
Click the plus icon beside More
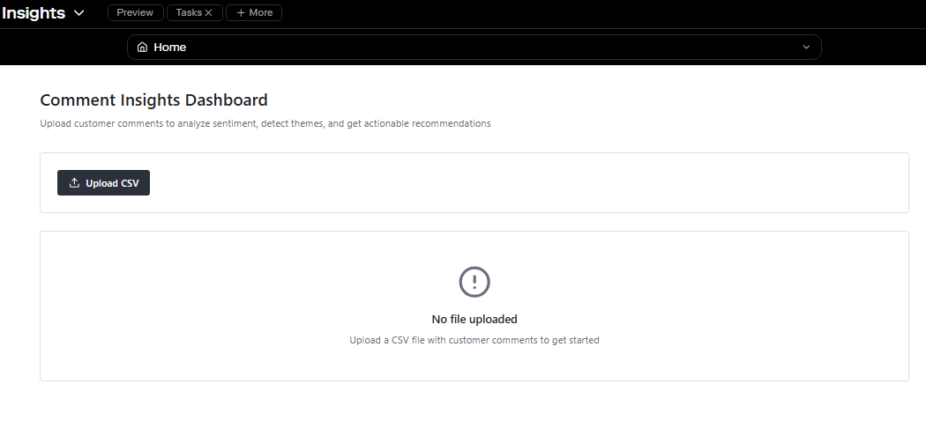click(x=241, y=13)
